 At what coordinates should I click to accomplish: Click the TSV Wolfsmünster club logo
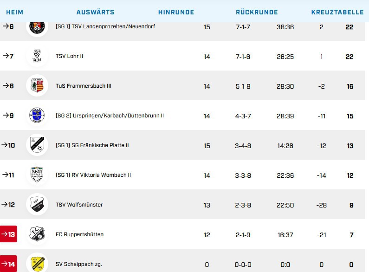pos(37,205)
